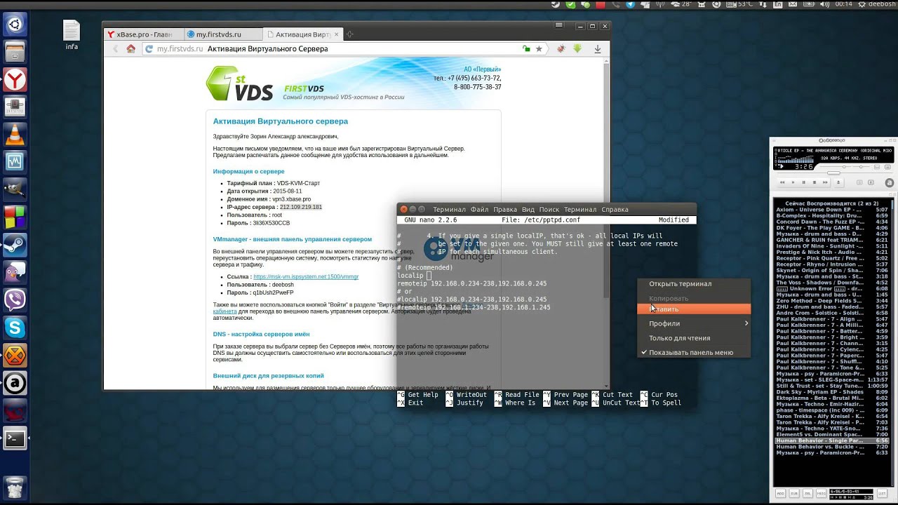
Task: Toggle equalizer window button in Audacious
Action: (877, 167)
